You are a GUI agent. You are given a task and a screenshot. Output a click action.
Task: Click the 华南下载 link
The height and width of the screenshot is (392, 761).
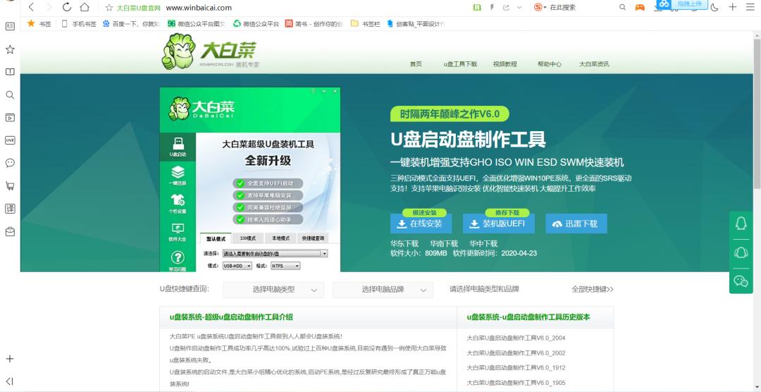point(444,243)
